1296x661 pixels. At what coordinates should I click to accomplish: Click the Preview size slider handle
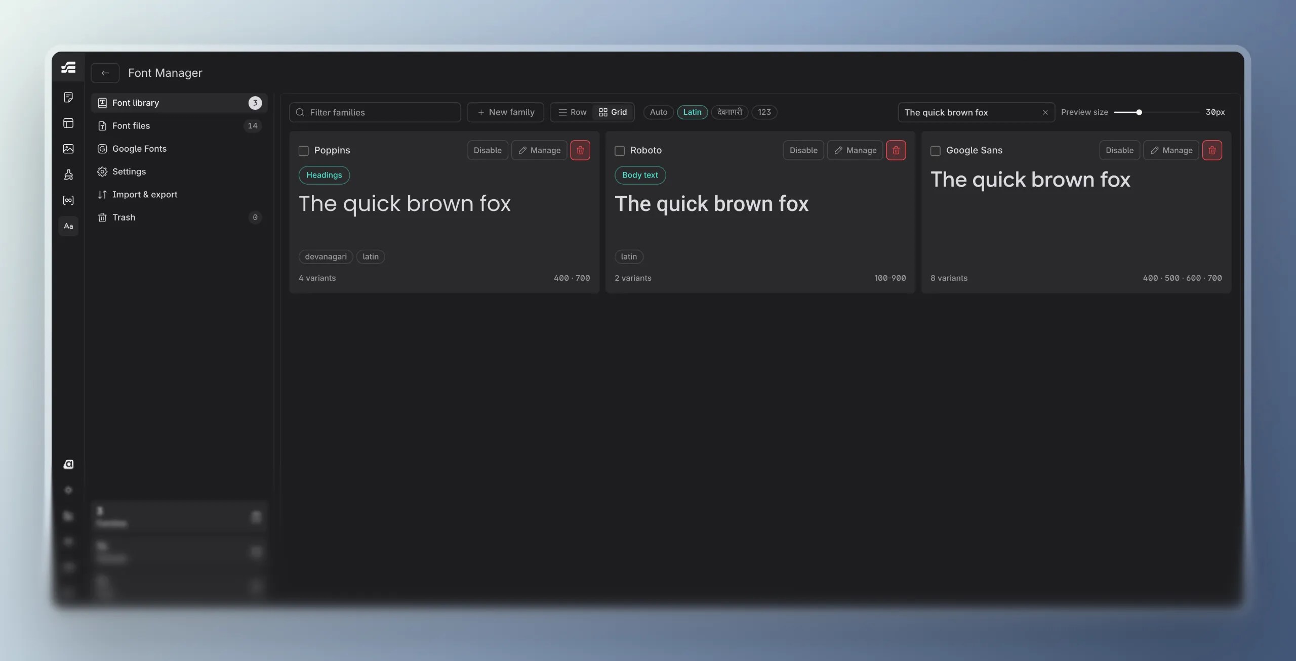point(1139,112)
